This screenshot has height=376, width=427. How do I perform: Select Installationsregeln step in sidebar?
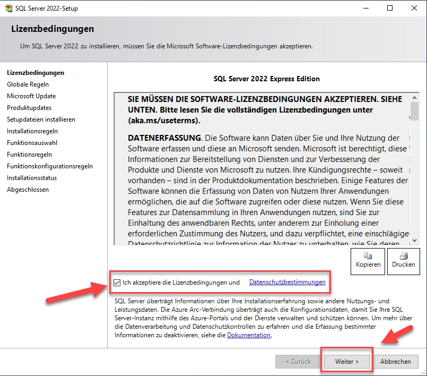[x=32, y=131]
